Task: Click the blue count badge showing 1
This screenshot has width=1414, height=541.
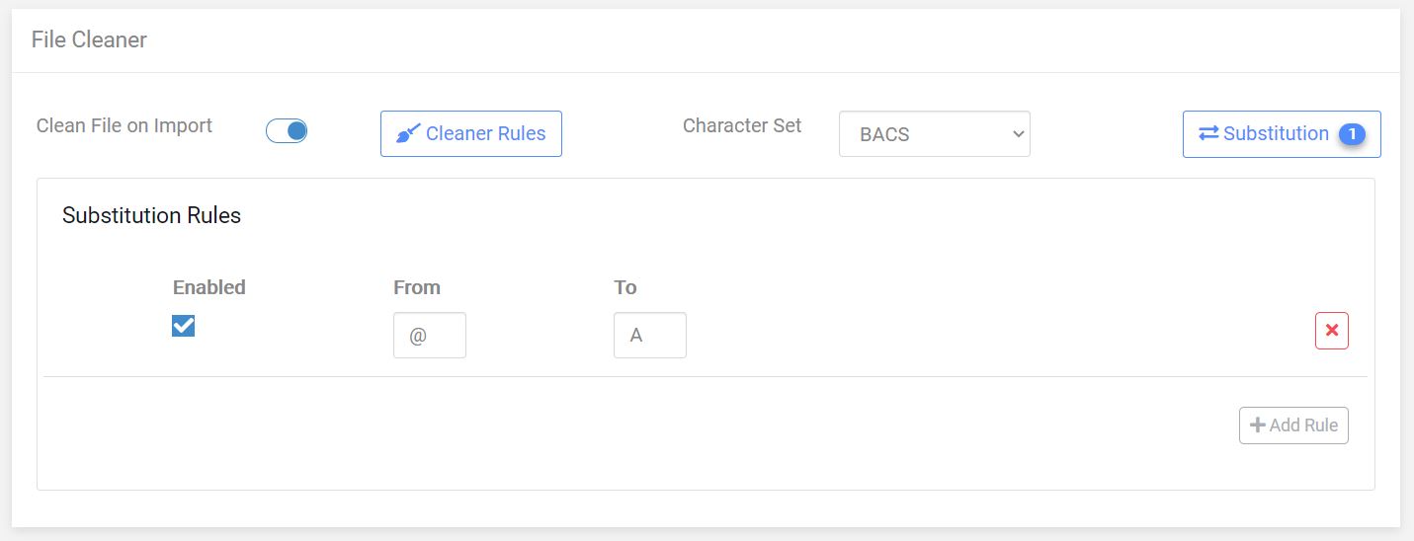Action: point(1352,134)
